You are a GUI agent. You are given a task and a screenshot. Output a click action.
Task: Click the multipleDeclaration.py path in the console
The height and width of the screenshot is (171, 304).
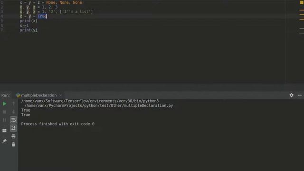99,105
